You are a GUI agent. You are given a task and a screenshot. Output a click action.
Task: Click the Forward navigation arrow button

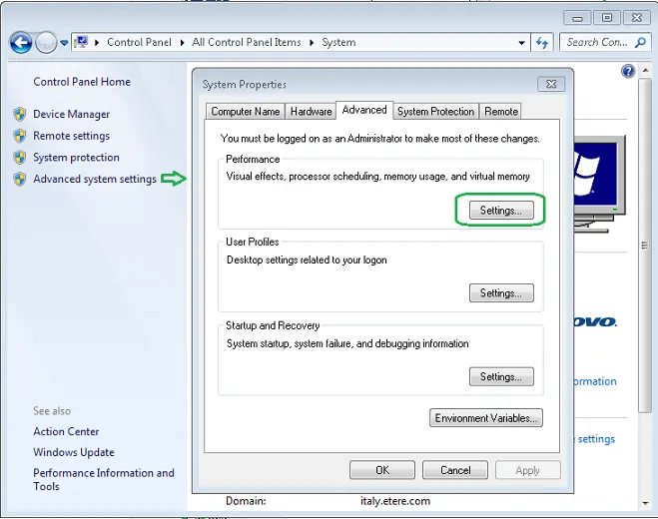point(46,43)
